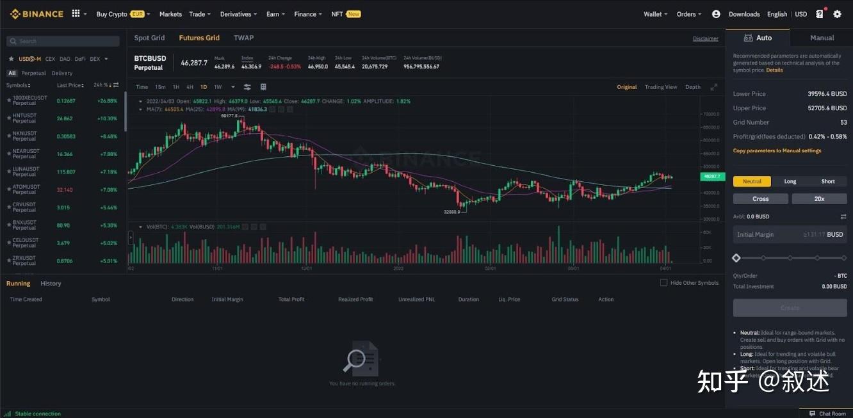
Task: Favorite the 1000XECUSDT Perpetual star
Action: click(x=9, y=100)
